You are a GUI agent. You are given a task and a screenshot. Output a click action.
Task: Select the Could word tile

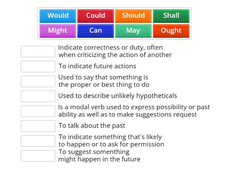click(95, 16)
